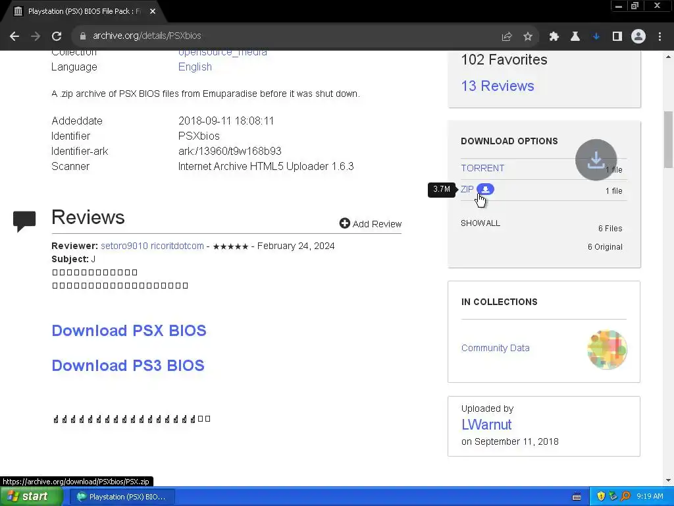Open the opensource_media collection link
The width and height of the screenshot is (674, 506).
(x=222, y=53)
